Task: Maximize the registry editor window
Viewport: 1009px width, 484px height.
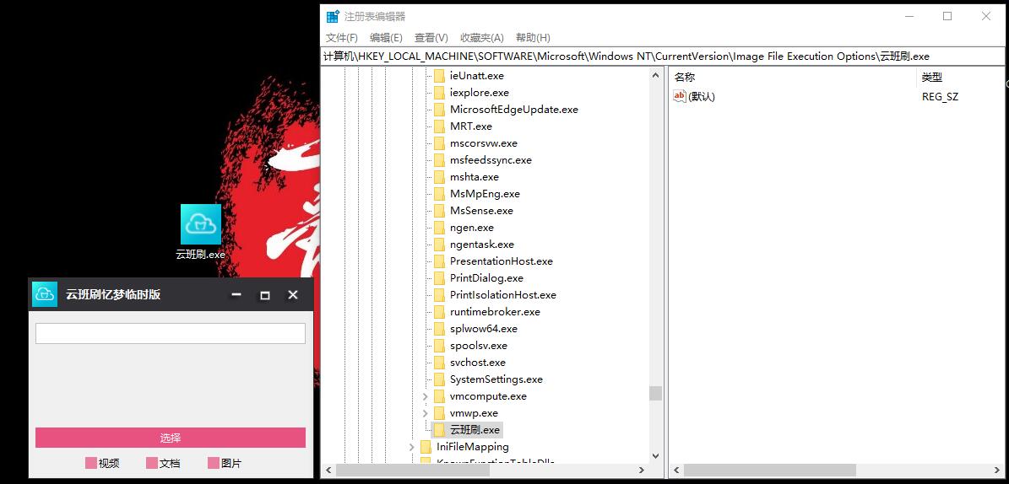Action: (947, 17)
